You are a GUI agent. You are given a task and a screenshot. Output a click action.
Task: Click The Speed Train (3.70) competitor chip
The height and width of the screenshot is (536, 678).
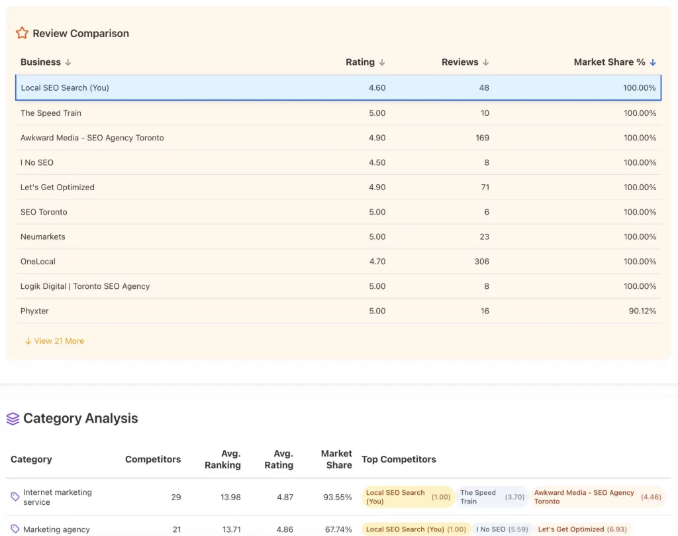pyautogui.click(x=492, y=497)
